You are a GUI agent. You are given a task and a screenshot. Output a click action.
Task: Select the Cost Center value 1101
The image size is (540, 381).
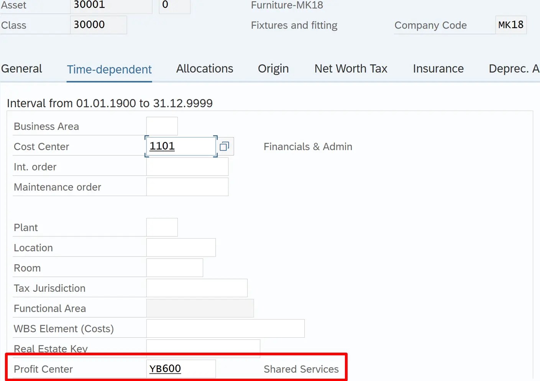180,146
